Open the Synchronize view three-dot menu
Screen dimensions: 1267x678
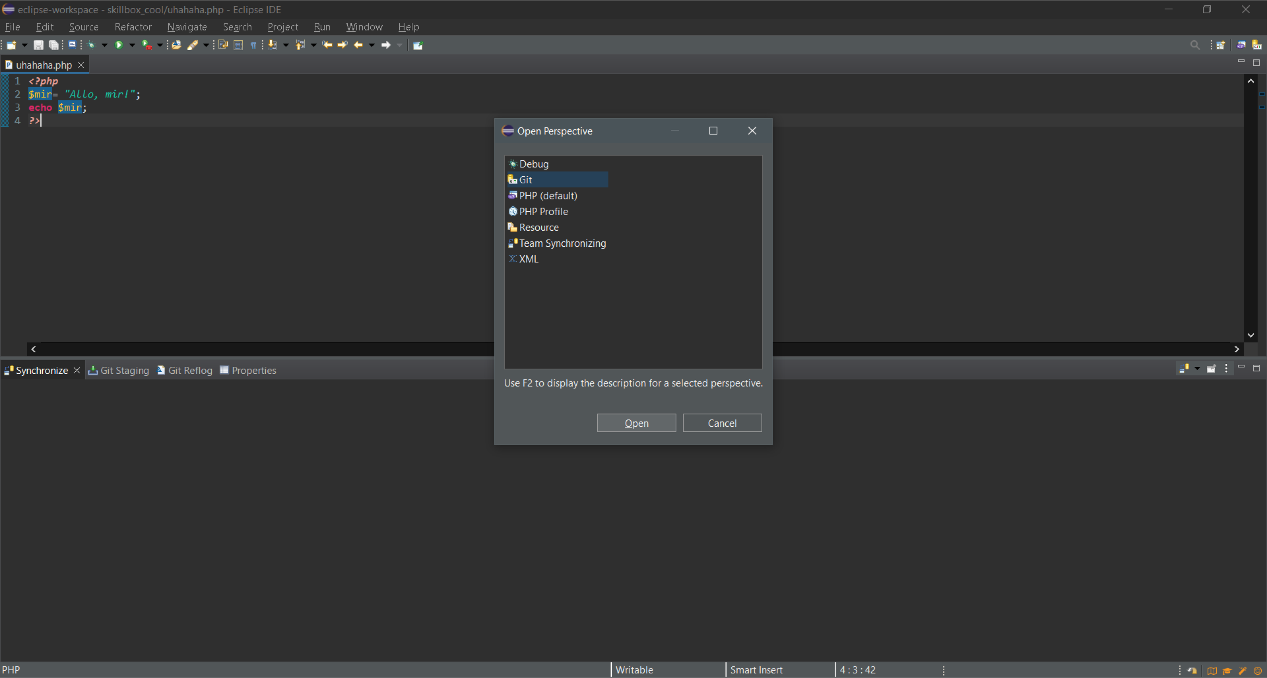pos(1226,368)
